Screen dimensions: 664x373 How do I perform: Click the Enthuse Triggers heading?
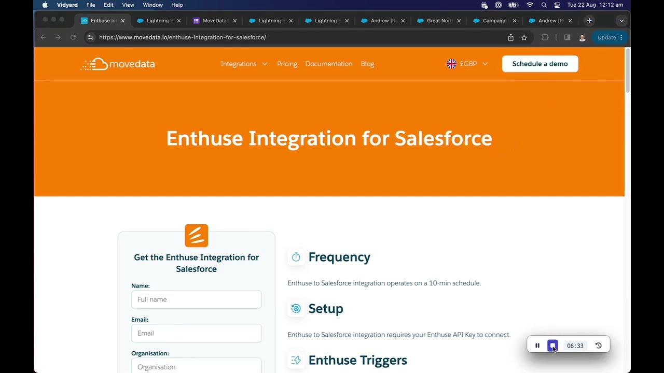357,360
